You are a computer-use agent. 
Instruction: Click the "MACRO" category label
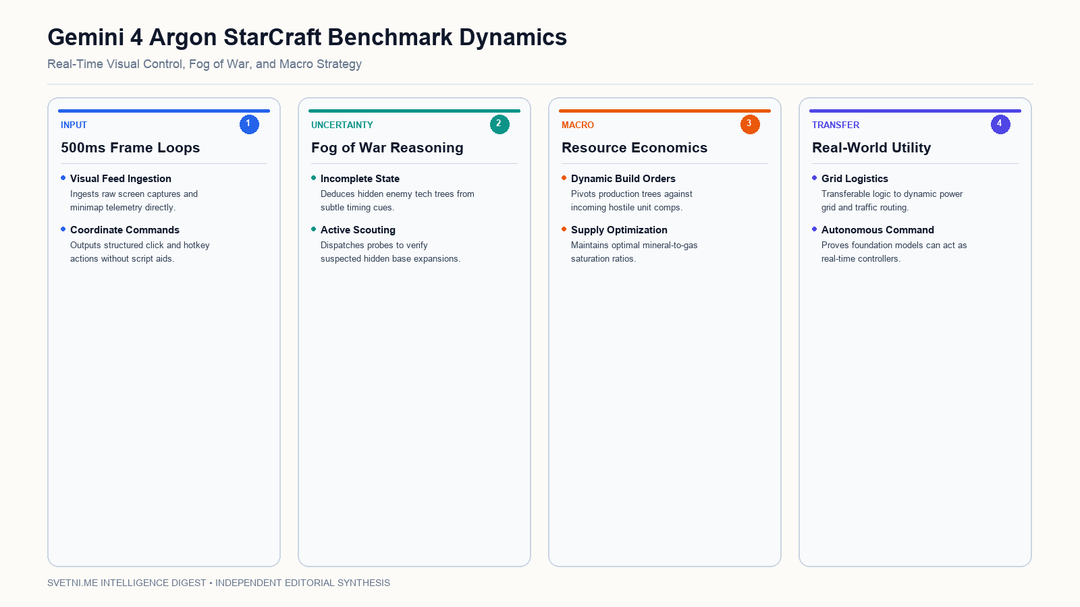coord(578,125)
